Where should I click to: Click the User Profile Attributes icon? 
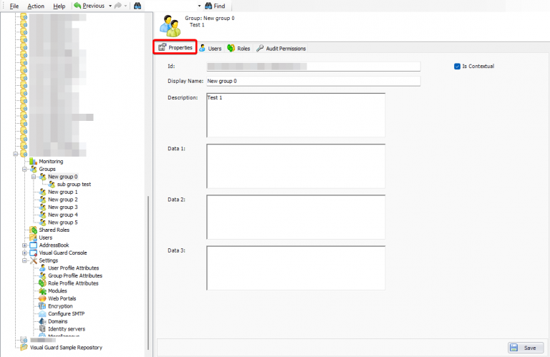point(42,268)
